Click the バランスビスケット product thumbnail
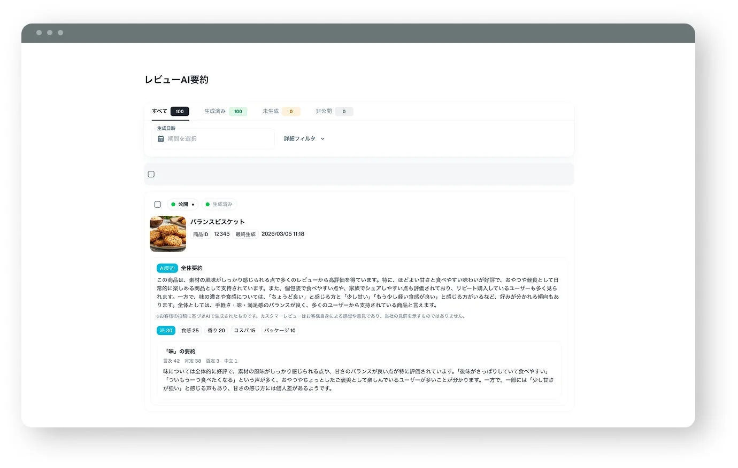The image size is (738, 468). coord(167,234)
